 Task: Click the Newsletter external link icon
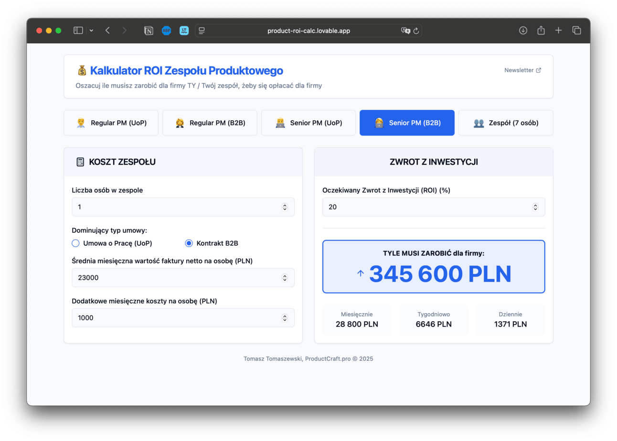click(x=539, y=70)
